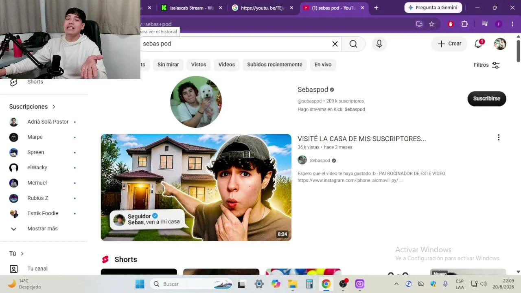
Task: Open Calculator from the taskbar
Action: (309, 284)
